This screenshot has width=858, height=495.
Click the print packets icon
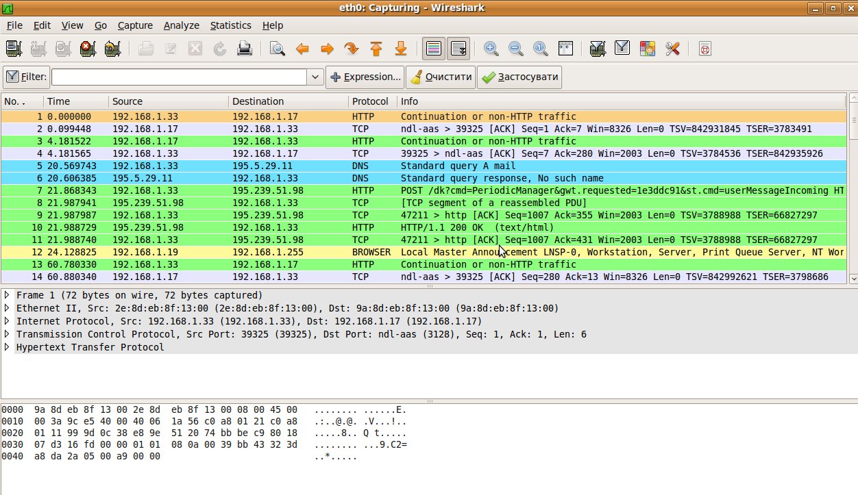coord(245,49)
